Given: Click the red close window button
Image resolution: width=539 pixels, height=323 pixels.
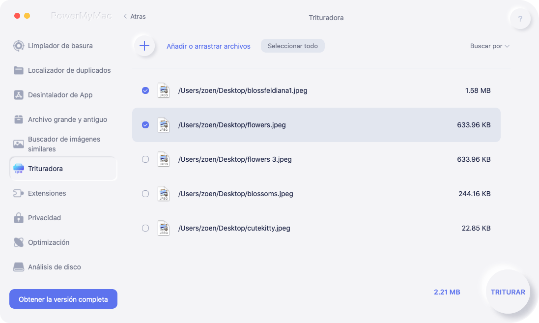Looking at the screenshot, I should pos(17,16).
